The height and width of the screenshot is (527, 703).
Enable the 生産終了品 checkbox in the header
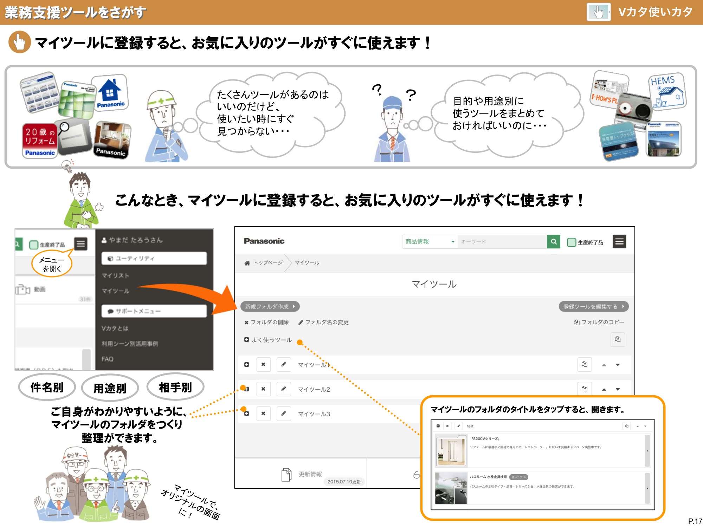(x=572, y=242)
